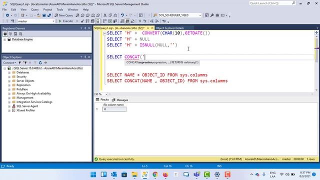
Task: Click the Save All icon
Action: tap(49, 15)
